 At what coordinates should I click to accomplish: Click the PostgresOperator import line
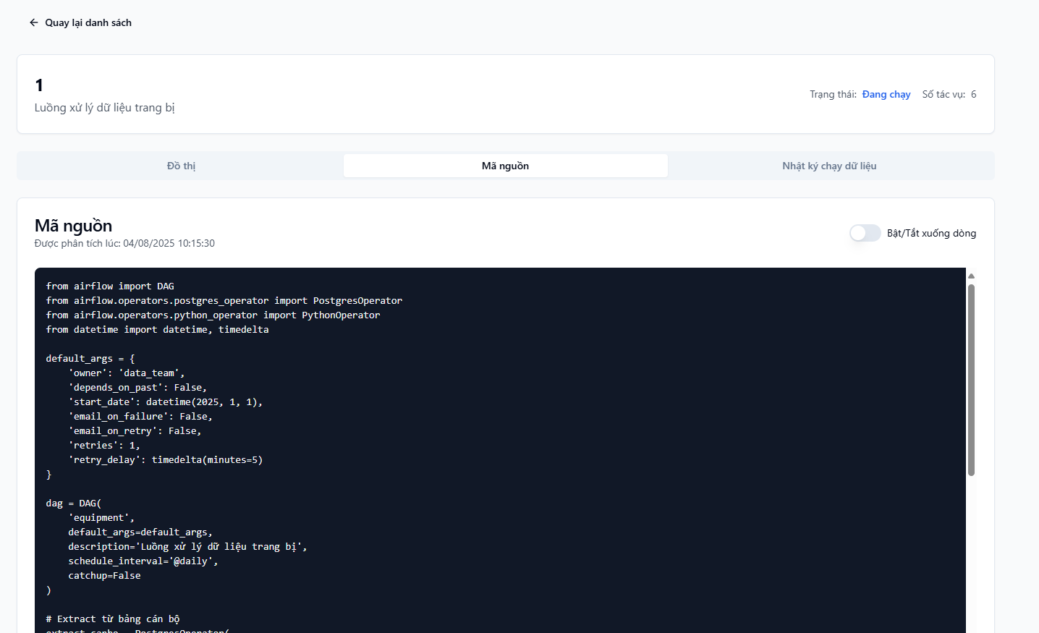click(x=224, y=301)
